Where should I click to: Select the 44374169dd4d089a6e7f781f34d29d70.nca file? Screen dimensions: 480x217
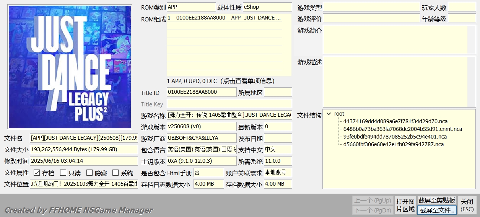point(395,121)
